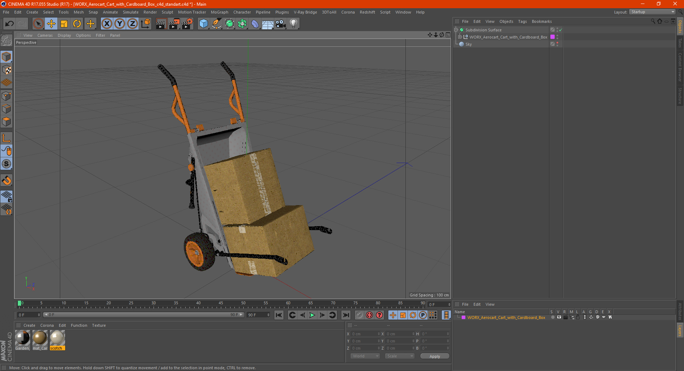684x371 pixels.
Task: Open the Deformer bend icon
Action: [255, 24]
